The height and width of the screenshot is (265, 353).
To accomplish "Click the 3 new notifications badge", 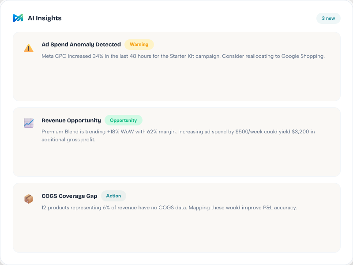I will coord(328,18).
